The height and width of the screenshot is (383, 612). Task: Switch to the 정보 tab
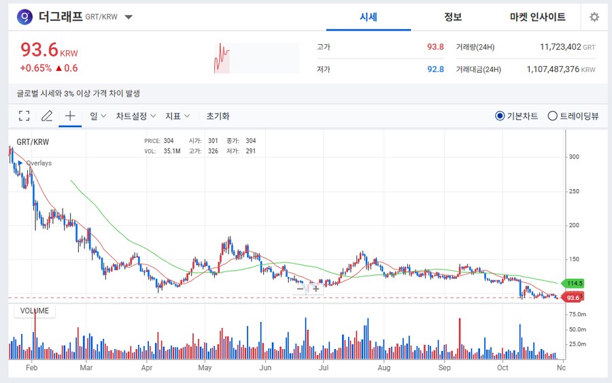click(x=453, y=17)
